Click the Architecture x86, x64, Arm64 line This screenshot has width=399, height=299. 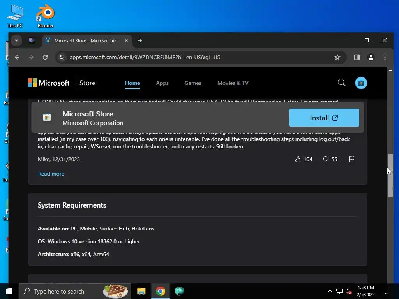pos(73,254)
